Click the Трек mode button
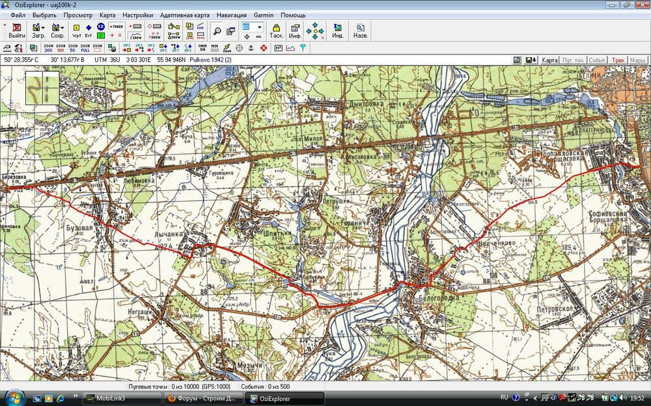 [x=618, y=60]
